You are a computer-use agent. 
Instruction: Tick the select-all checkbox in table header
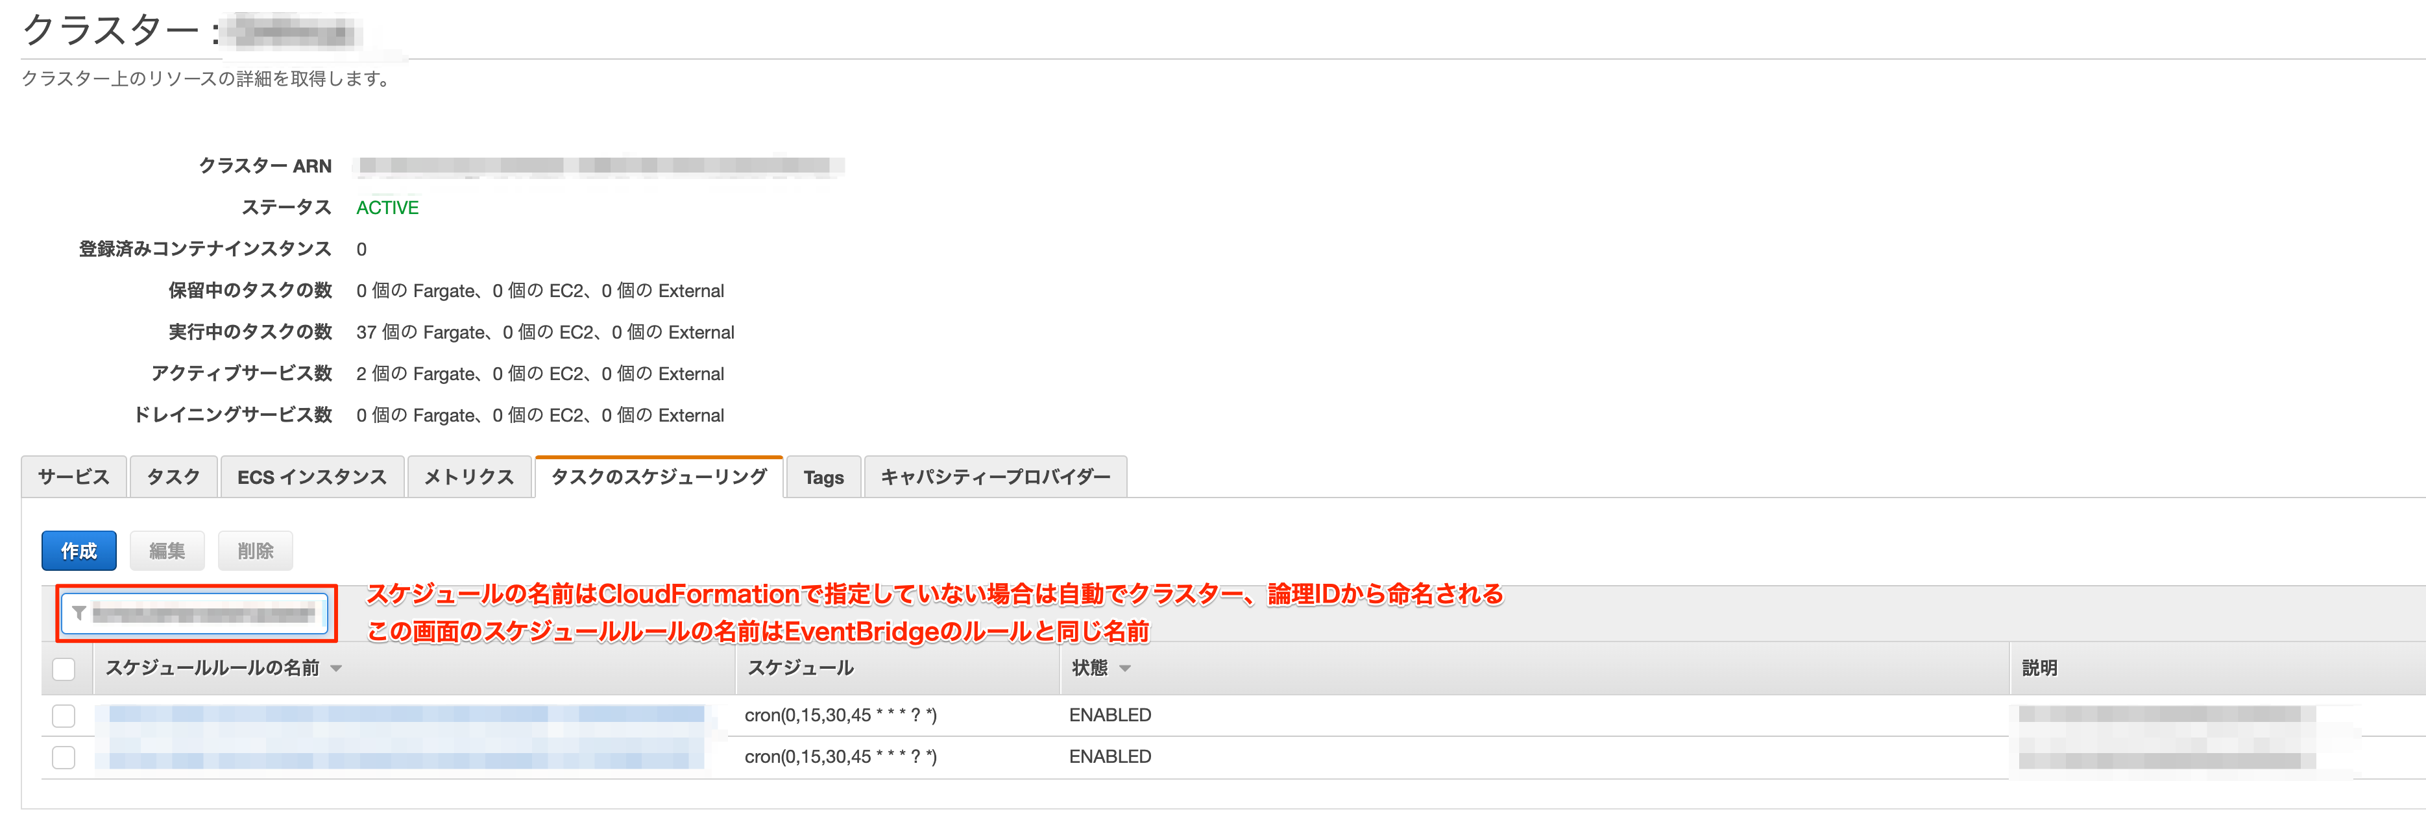click(64, 668)
